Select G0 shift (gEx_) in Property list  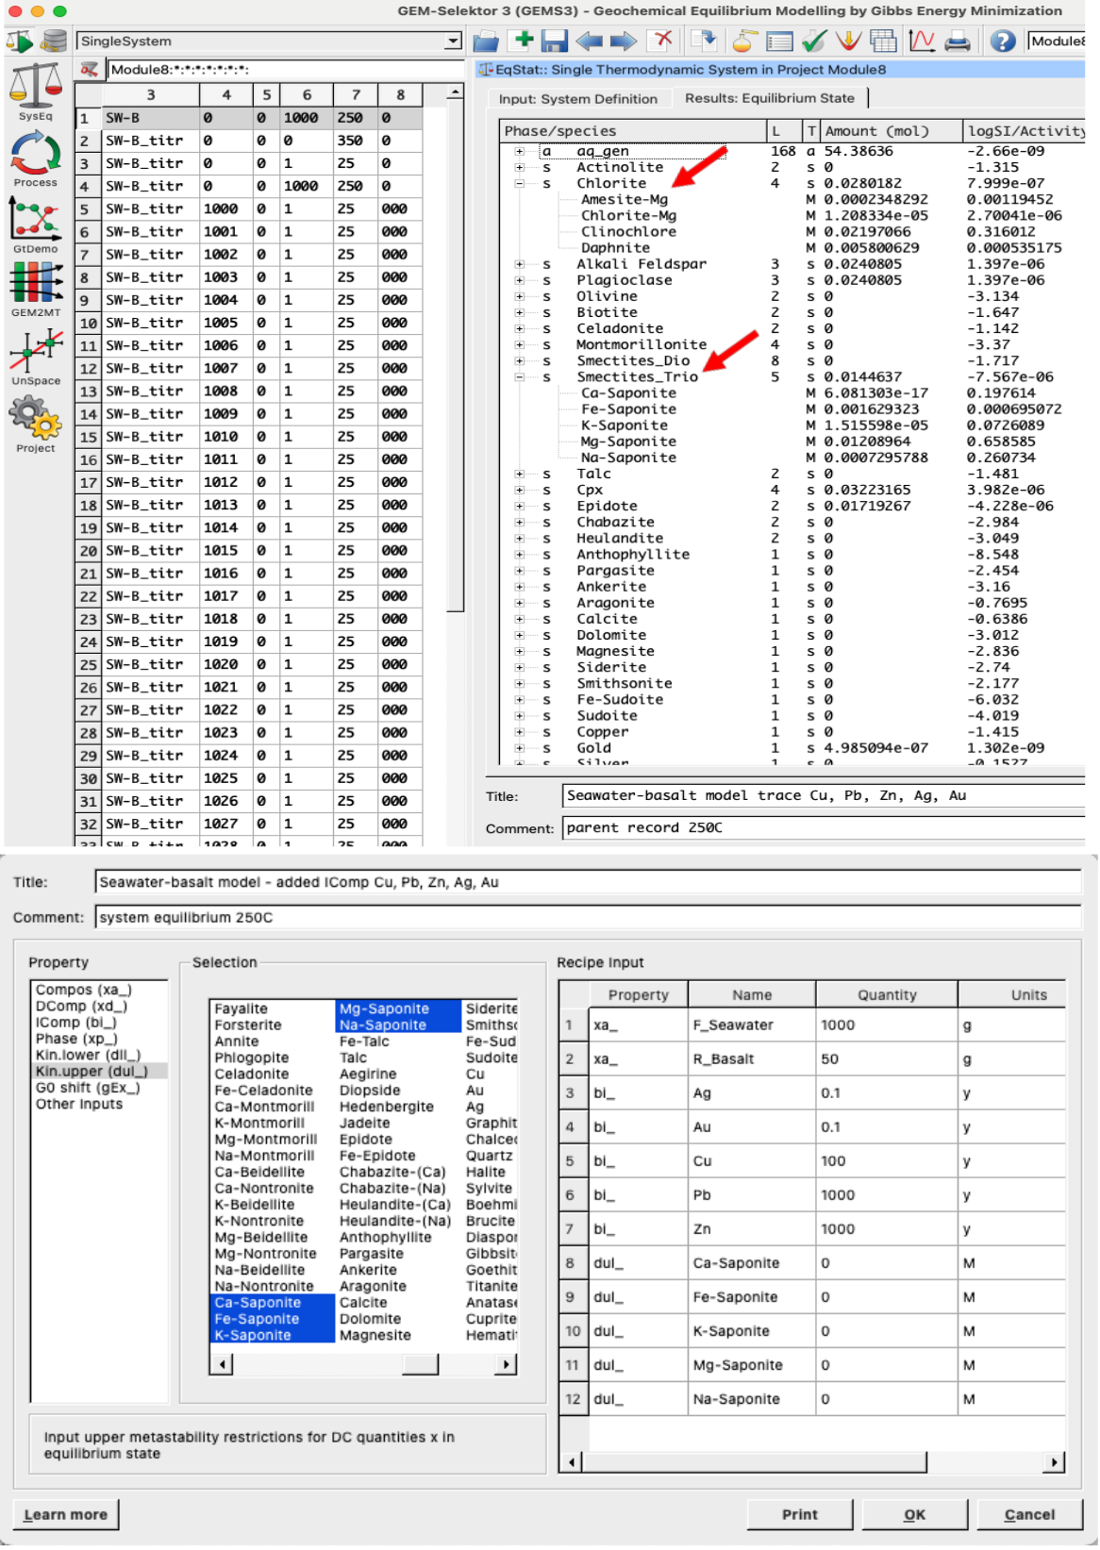click(87, 1088)
